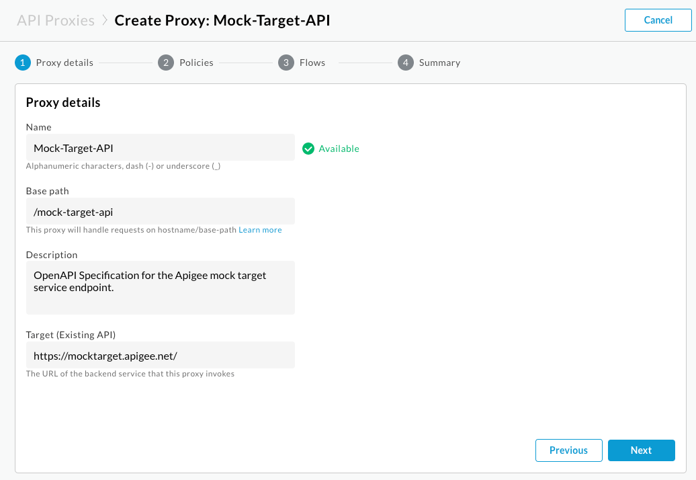Screen dimensions: 696x480
Task: Click the Previous button
Action: 568,450
